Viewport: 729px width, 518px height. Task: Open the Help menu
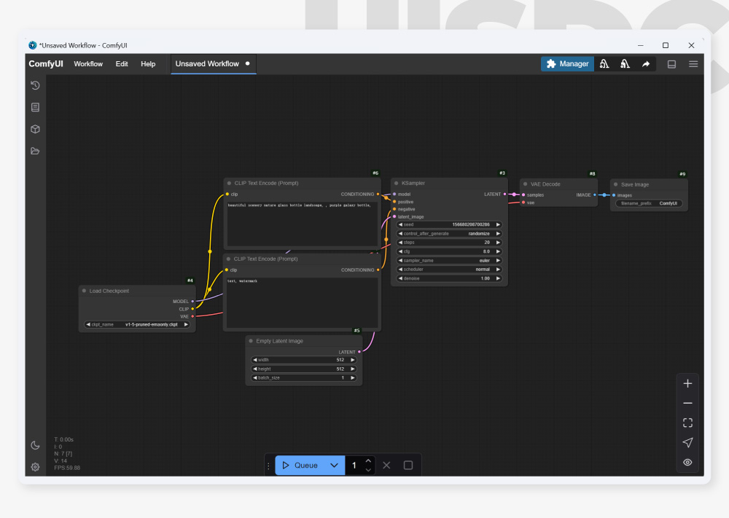tap(148, 64)
